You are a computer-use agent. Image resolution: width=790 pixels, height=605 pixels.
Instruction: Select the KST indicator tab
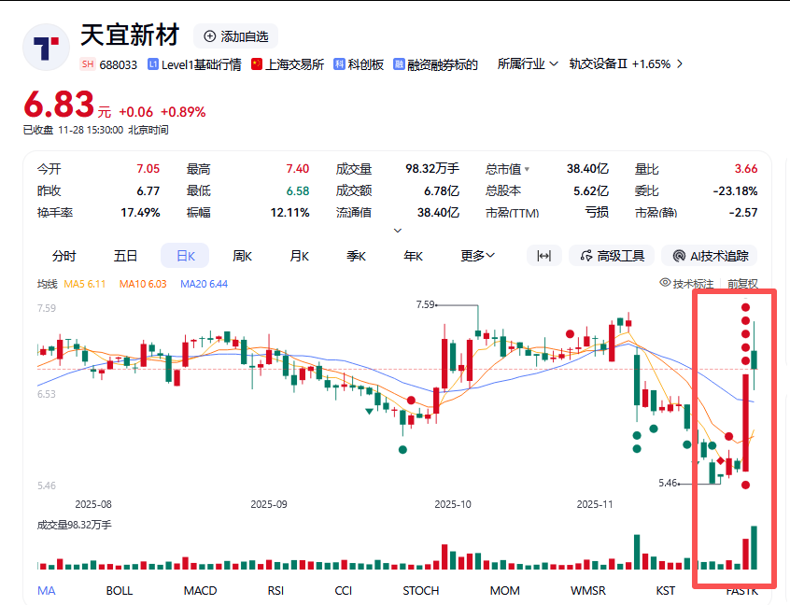point(666,590)
